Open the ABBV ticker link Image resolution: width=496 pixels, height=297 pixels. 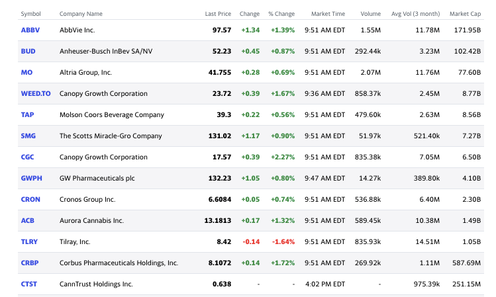(30, 30)
